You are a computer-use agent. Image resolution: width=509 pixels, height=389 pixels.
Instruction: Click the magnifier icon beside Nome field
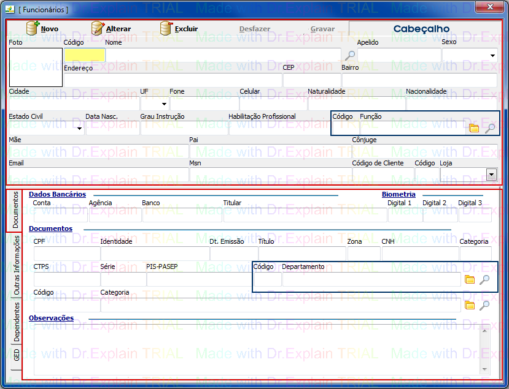point(349,56)
